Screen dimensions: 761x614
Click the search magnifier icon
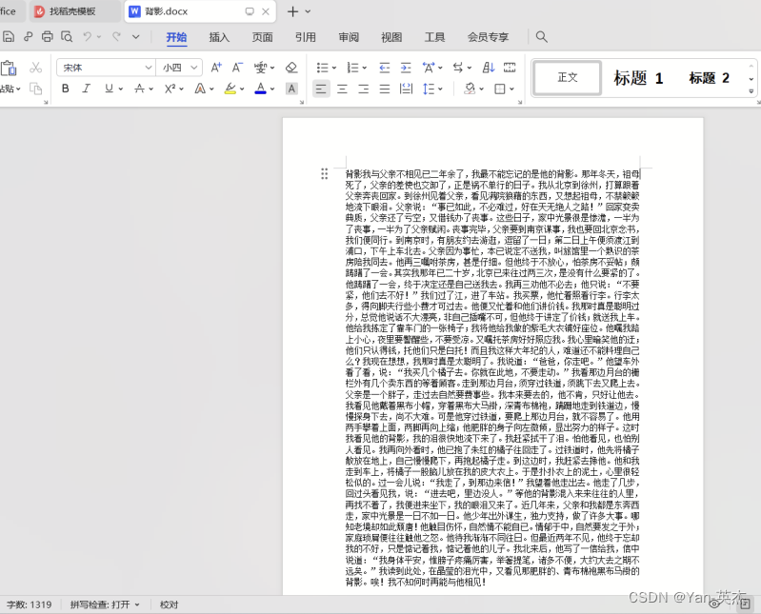click(542, 37)
